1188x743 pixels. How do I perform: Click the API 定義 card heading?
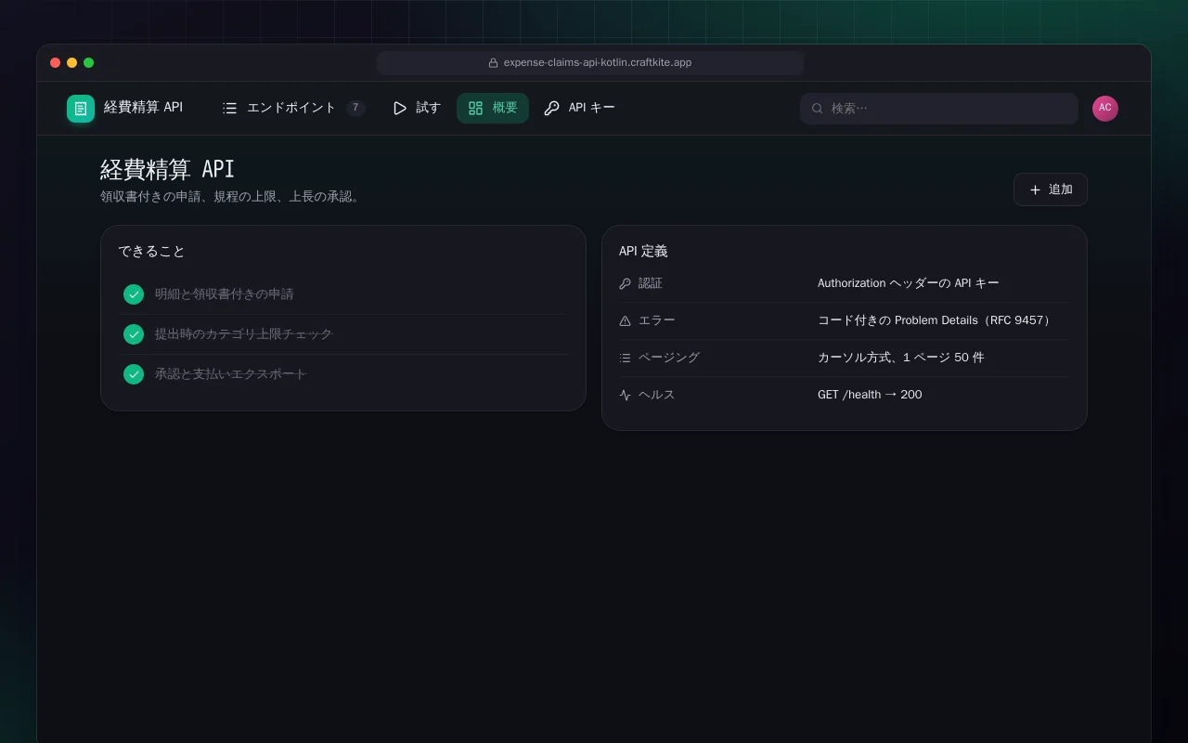coord(643,252)
